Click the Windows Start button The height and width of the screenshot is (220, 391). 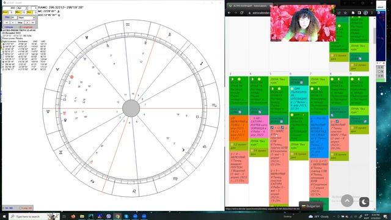point(4,216)
